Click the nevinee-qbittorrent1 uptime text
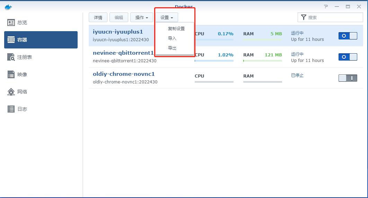 click(x=307, y=61)
